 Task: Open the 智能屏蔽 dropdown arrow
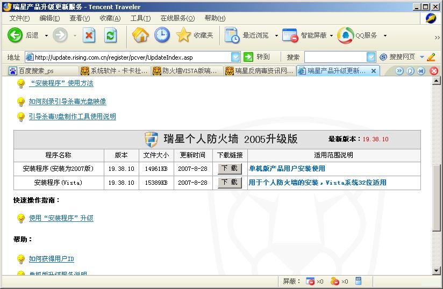tap(331, 35)
